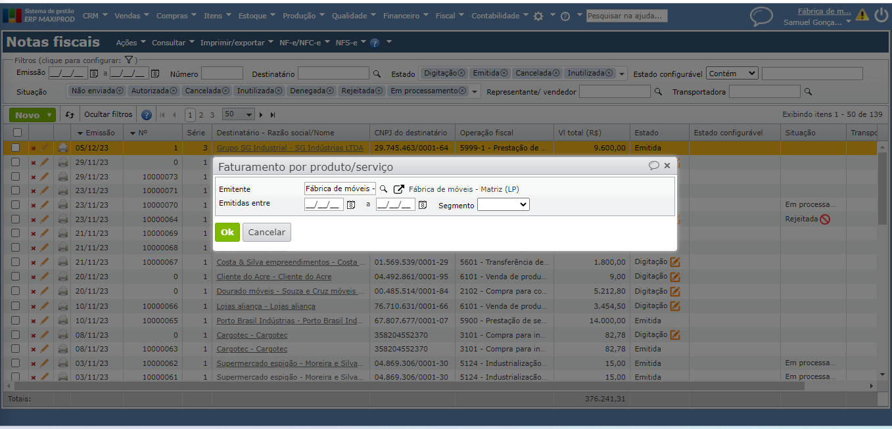Click the filter funnel icon beside Filtros
Viewport: 892px width, 429px height.
129,60
